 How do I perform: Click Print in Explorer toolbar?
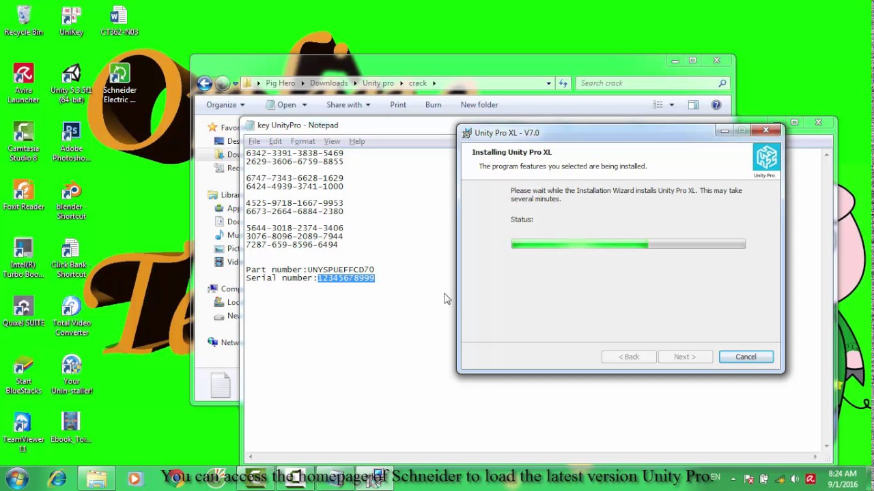tap(398, 105)
